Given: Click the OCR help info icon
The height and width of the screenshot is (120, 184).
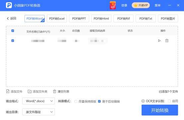Looking at the screenshot, I should pyautogui.click(x=143, y=101).
